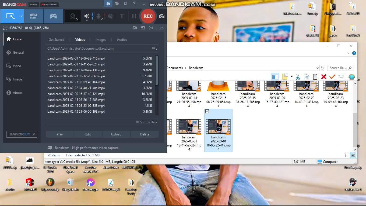Toggle the webcam overlay
The height and width of the screenshot is (206, 366).
click(x=73, y=16)
